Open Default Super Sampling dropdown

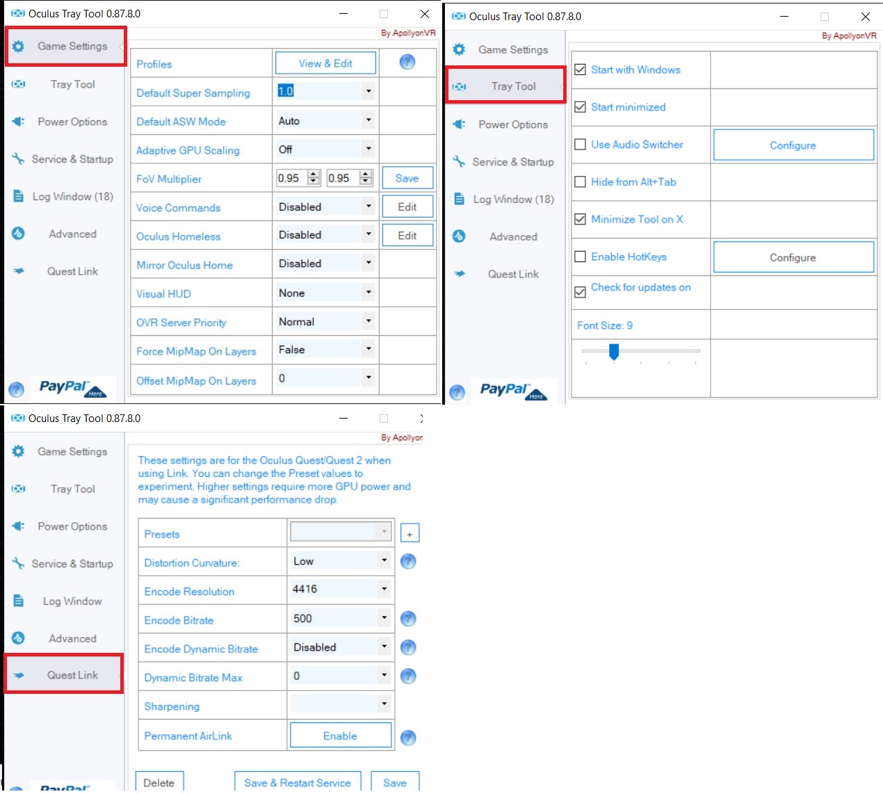(x=368, y=91)
